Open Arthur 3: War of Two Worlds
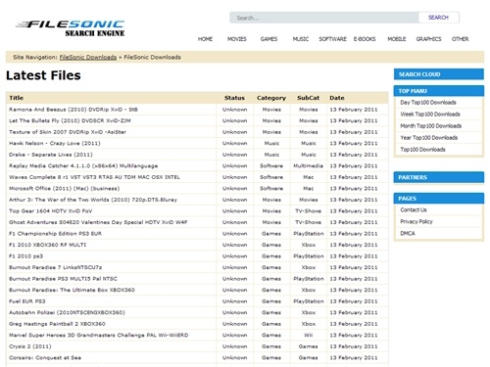Screen dimensions: 490x367 point(93,200)
